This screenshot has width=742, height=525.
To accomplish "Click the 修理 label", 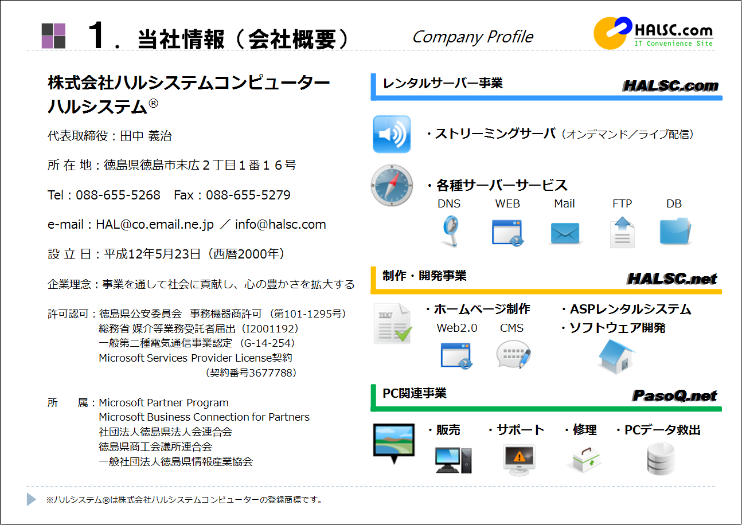I will pos(584,430).
